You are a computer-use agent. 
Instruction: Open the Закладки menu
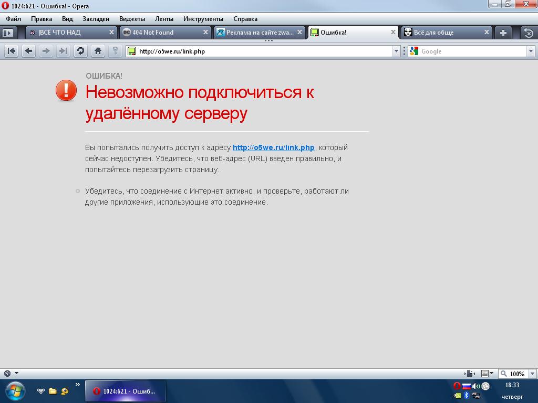96,18
